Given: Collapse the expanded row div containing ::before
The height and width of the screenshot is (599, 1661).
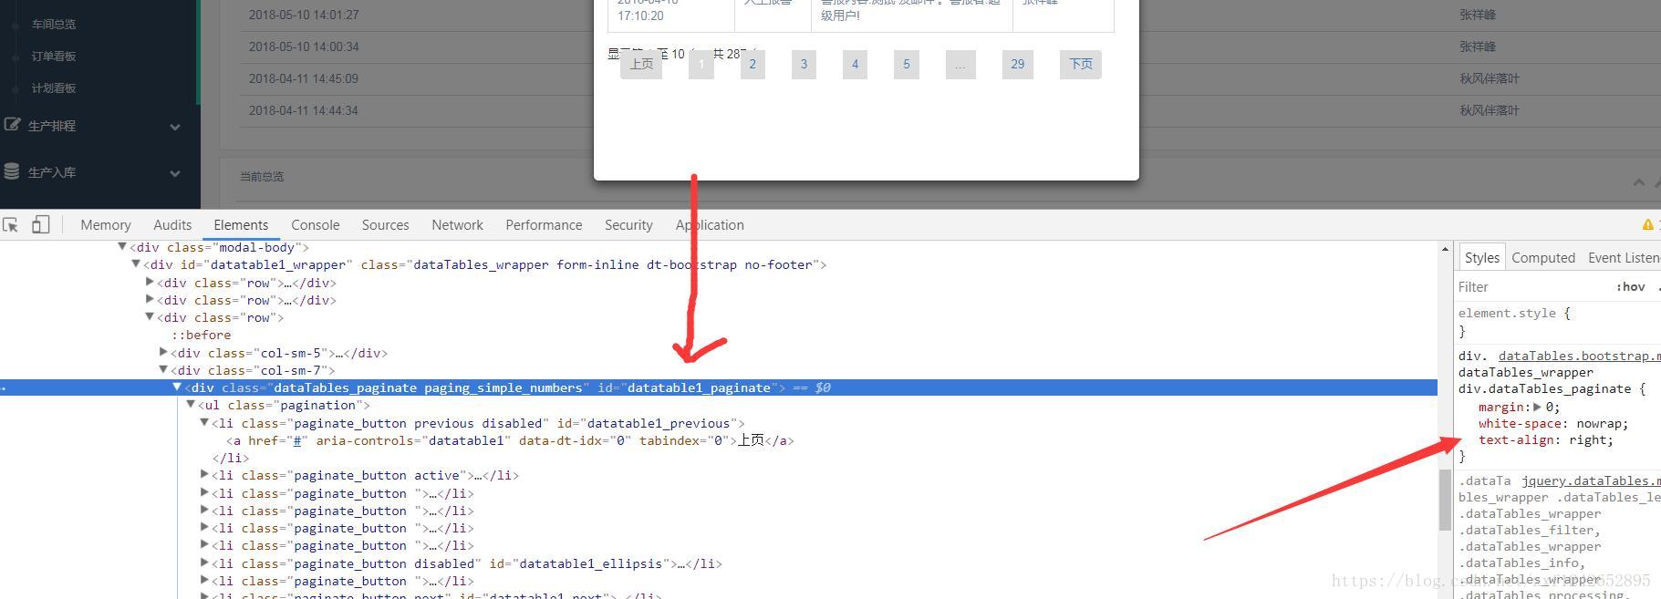Looking at the screenshot, I should pos(150,317).
